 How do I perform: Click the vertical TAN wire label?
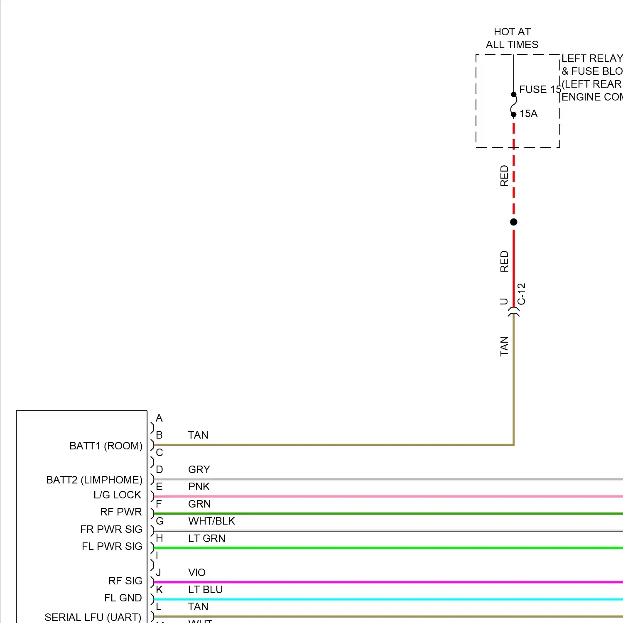[504, 346]
